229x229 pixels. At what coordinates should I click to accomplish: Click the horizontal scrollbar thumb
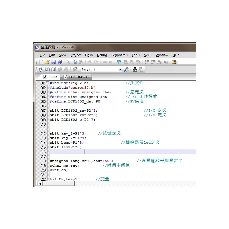tap(59, 183)
